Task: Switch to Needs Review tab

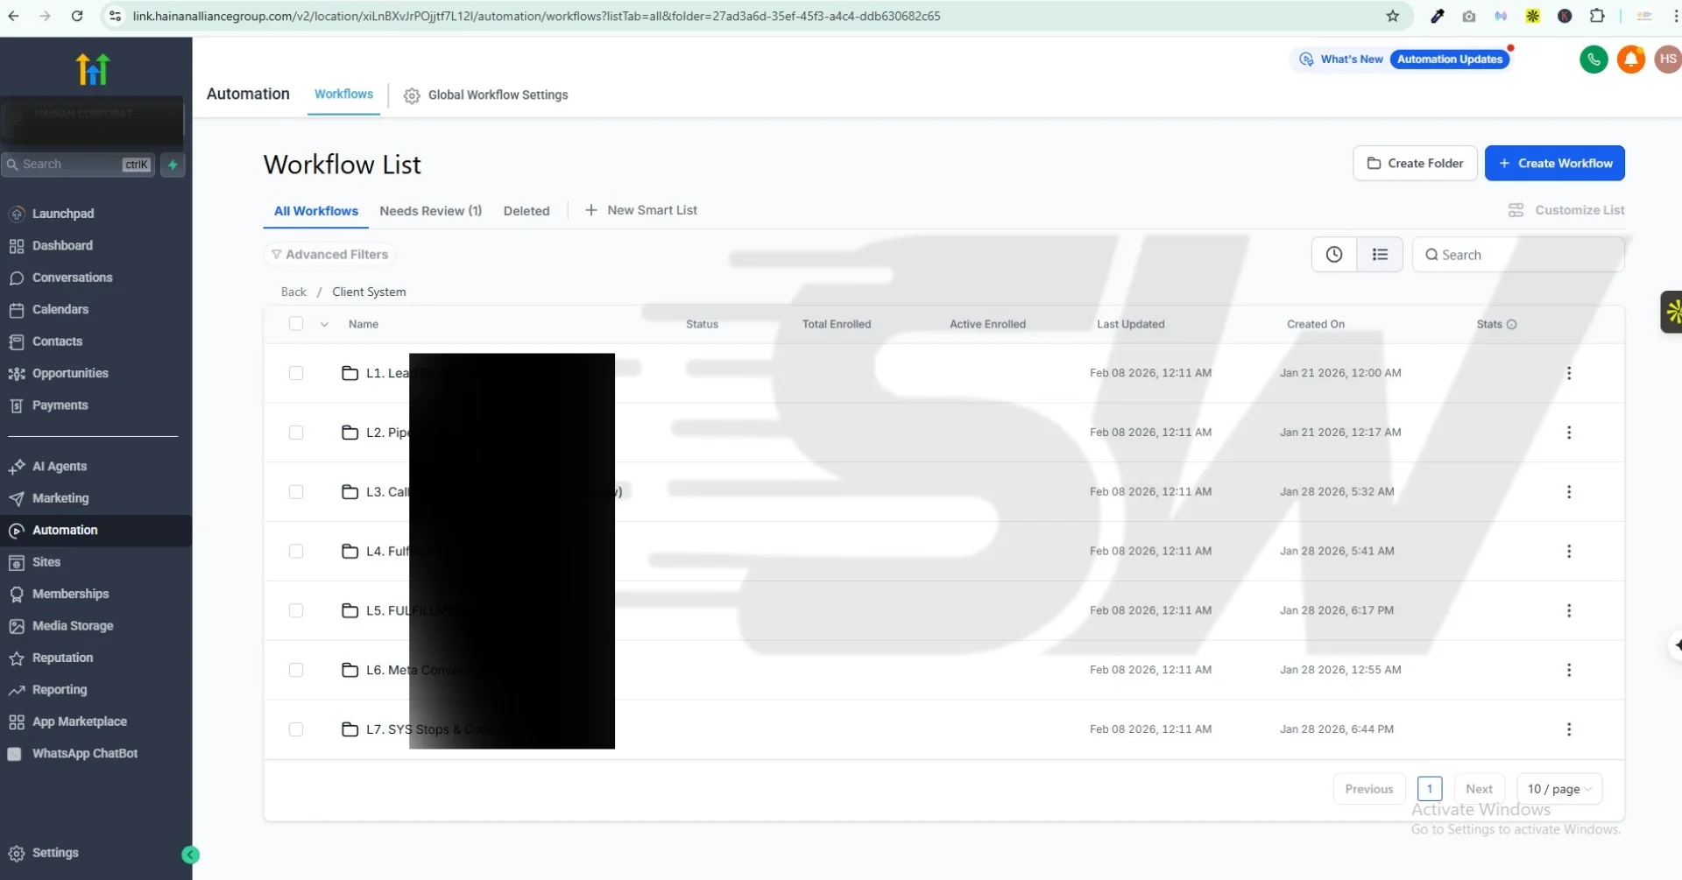Action: tap(430, 211)
